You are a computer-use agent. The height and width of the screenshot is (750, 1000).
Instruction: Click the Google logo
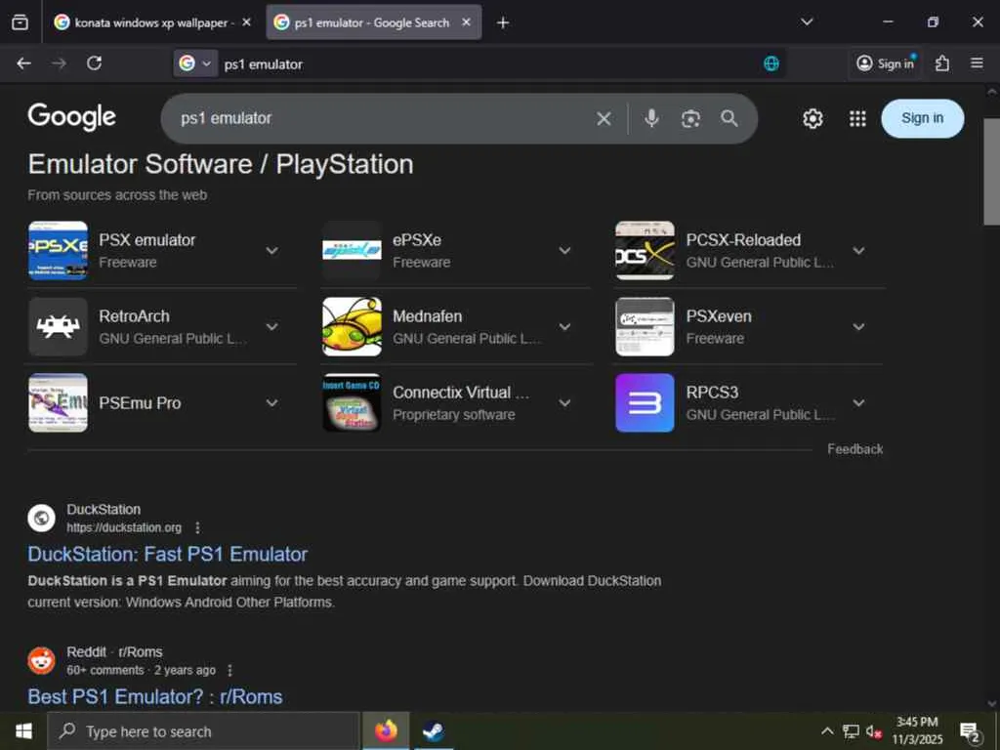[x=71, y=117]
